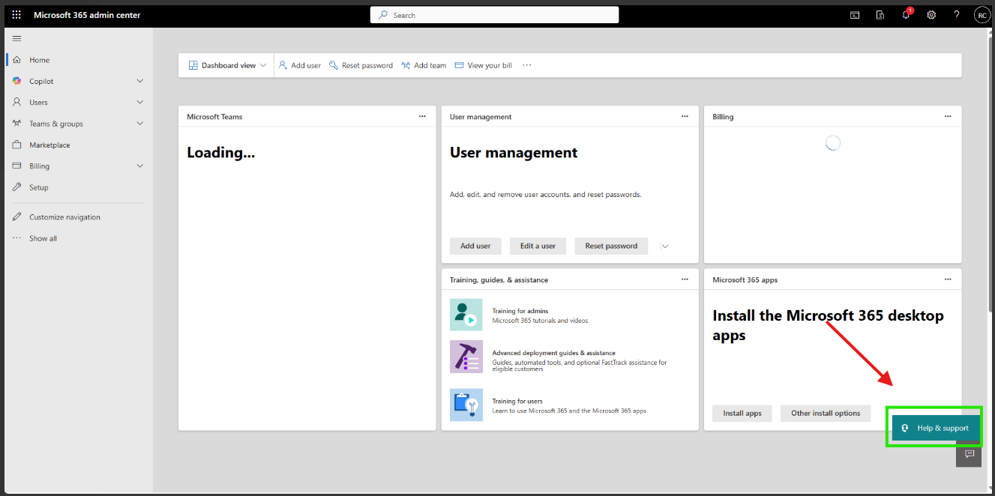
Task: Open Microsoft Teams card more options
Action: (422, 116)
